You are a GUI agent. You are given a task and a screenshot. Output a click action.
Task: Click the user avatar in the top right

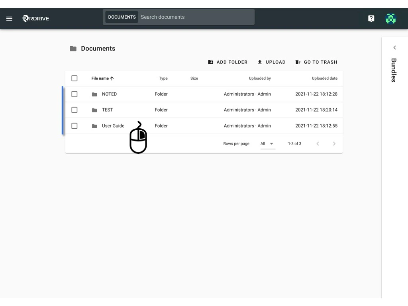pos(390,18)
